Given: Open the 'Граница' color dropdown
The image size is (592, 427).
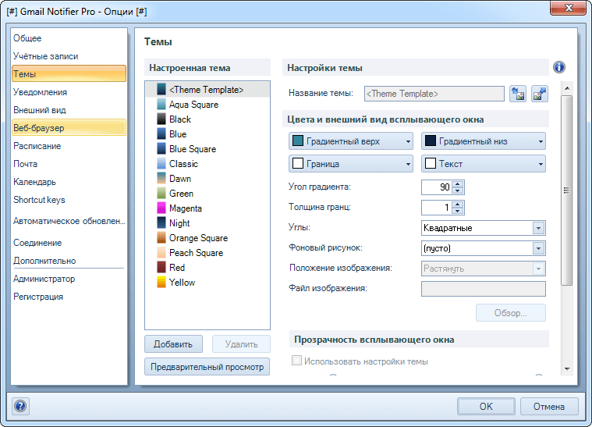Looking at the screenshot, I should pos(351,164).
